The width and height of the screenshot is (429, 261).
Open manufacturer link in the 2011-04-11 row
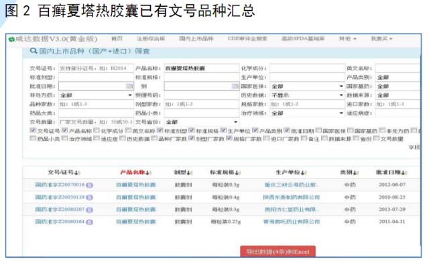(x=292, y=222)
